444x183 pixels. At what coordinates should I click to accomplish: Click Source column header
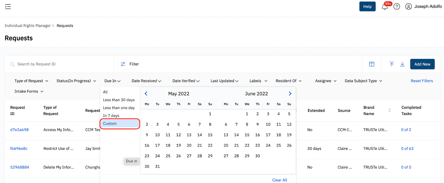(344, 110)
